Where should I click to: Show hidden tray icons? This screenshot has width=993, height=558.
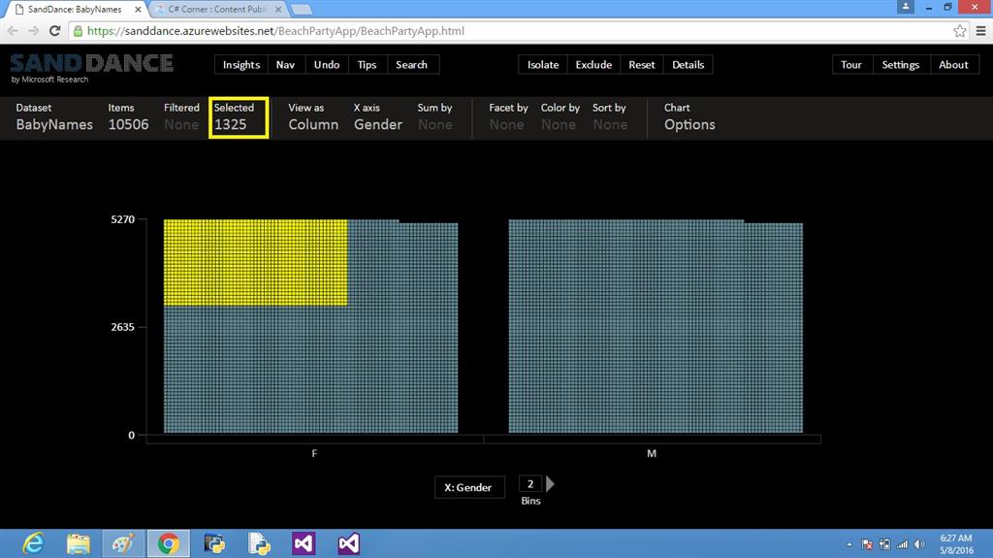coord(849,544)
